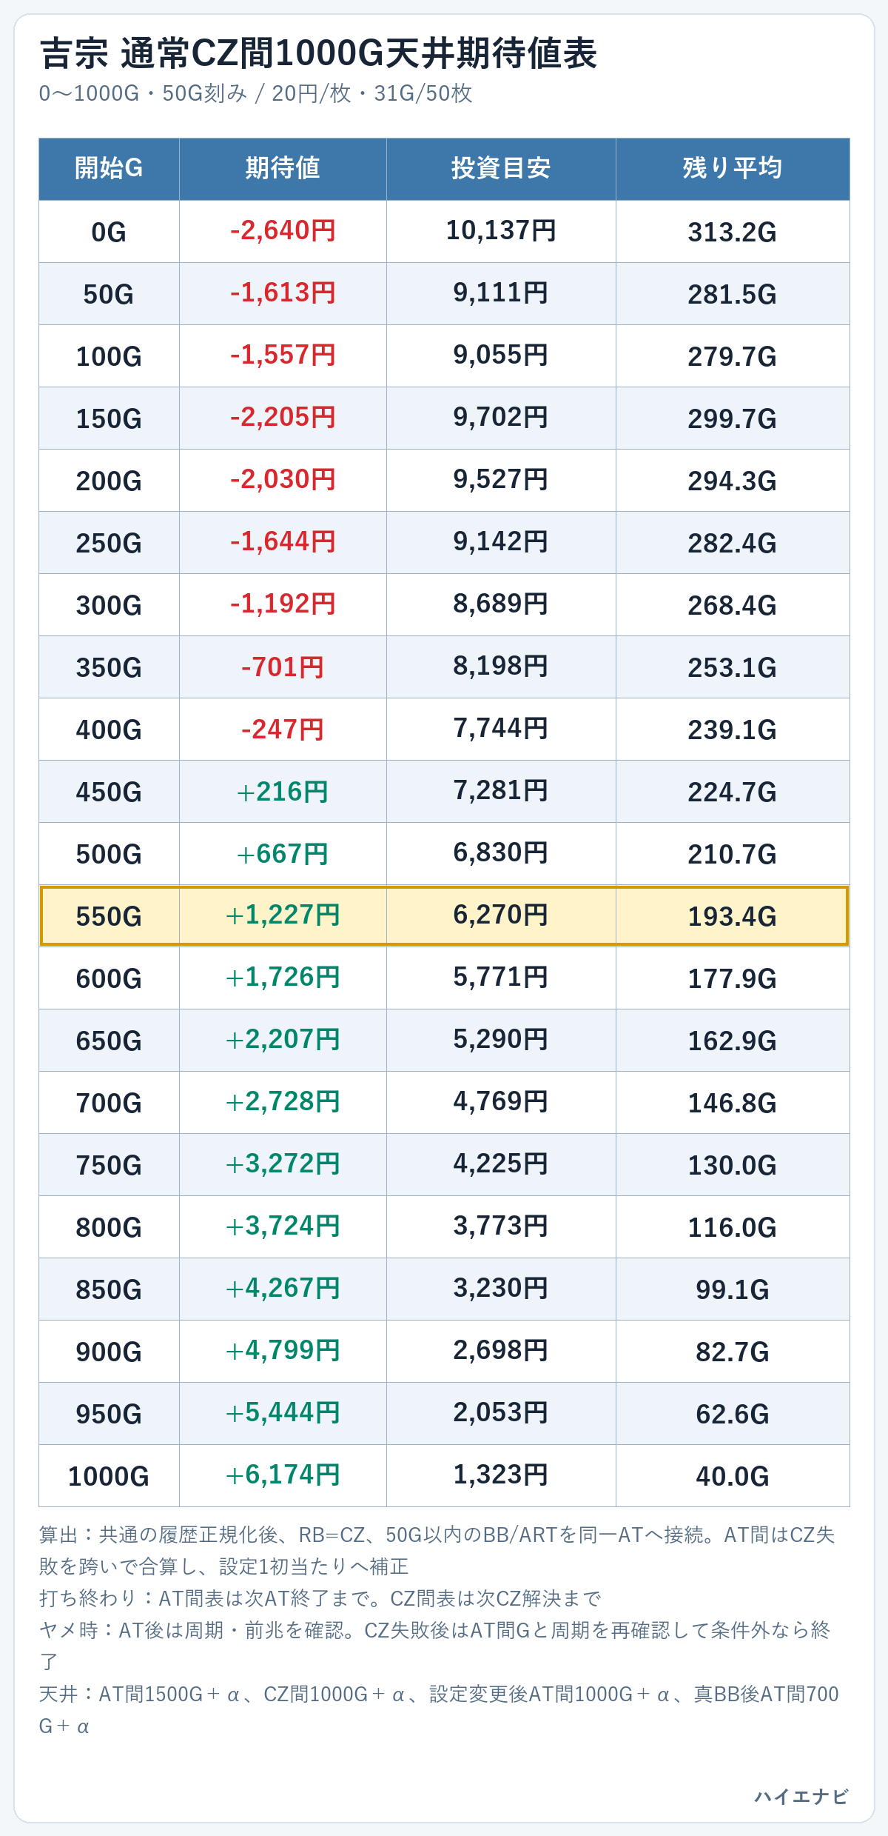
Task: Click the +6,174円 cell
Action: (283, 1476)
